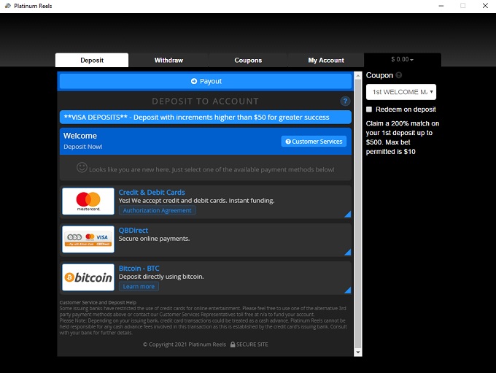Expand the Credit & Debit Cards corner arrow
This screenshot has height=373, width=496.
[347, 214]
